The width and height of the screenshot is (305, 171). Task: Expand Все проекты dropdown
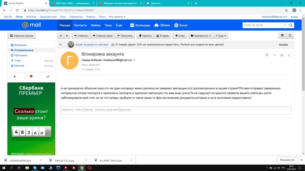117,17
